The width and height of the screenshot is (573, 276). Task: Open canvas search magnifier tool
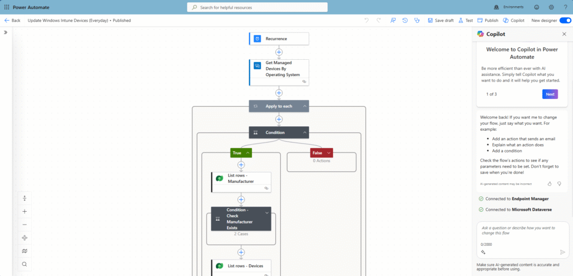pyautogui.click(x=25, y=264)
